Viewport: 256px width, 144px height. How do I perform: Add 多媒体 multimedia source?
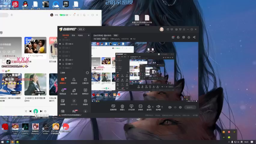[x=140, y=108]
